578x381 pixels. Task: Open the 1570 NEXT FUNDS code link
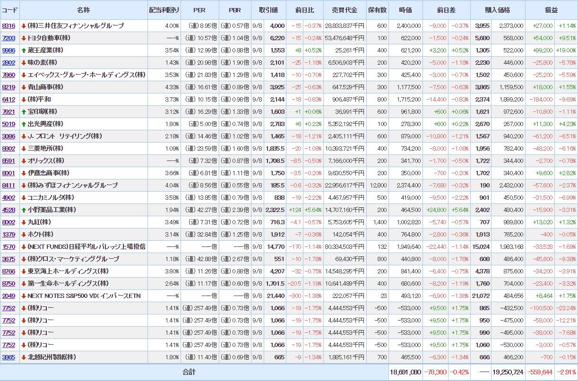(x=9, y=246)
